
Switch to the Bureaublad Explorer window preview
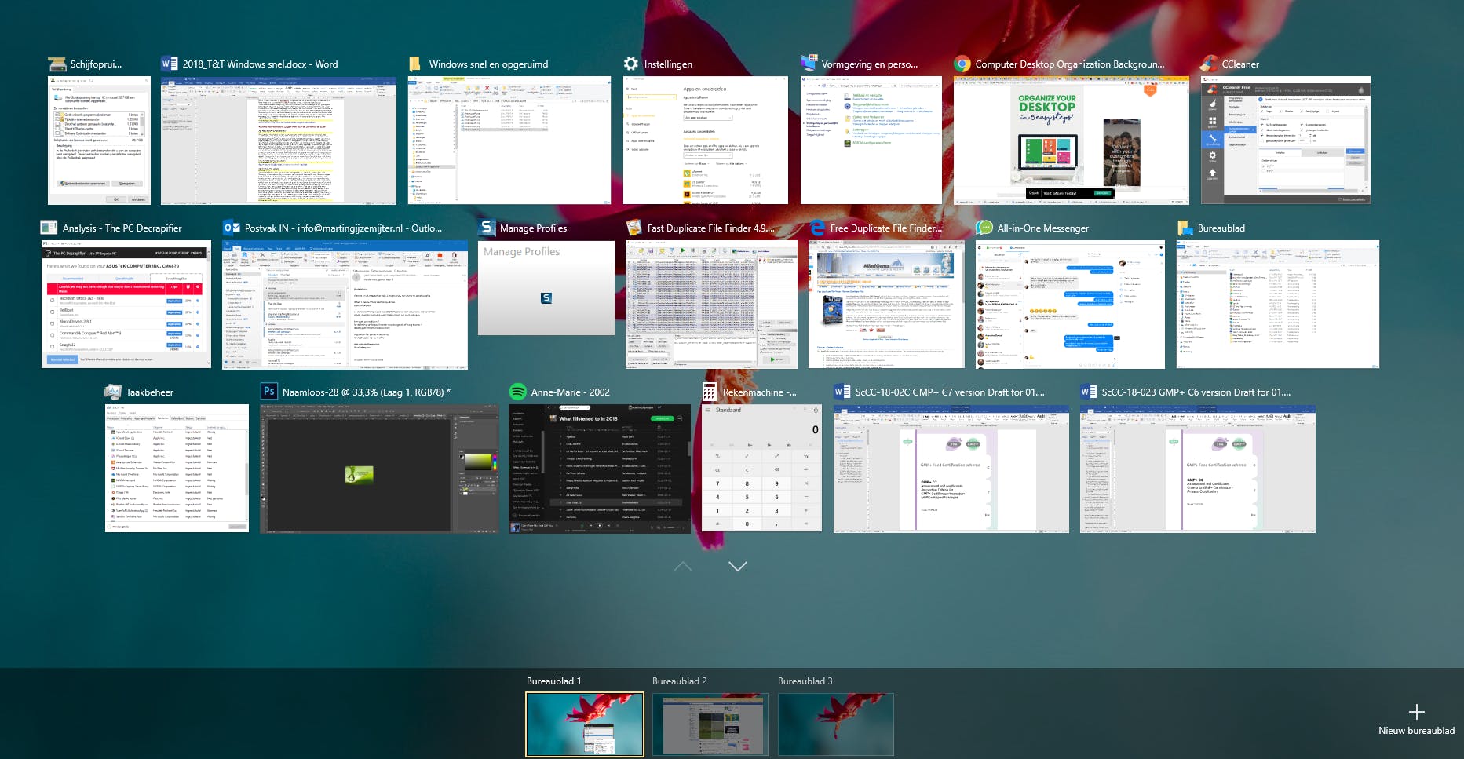[x=1278, y=305]
